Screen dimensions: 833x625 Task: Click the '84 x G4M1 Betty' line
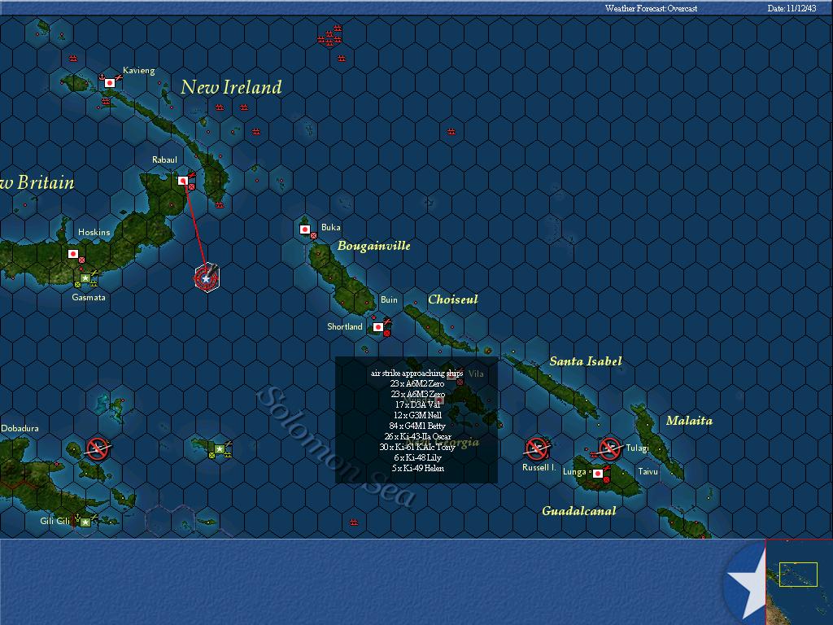tap(417, 426)
